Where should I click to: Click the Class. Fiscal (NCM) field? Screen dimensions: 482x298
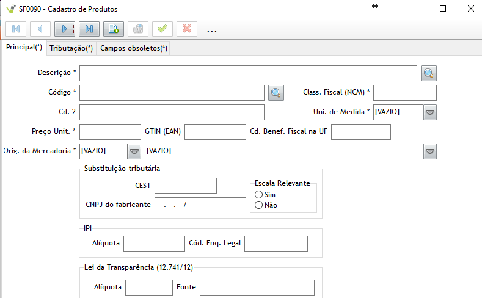[405, 93]
